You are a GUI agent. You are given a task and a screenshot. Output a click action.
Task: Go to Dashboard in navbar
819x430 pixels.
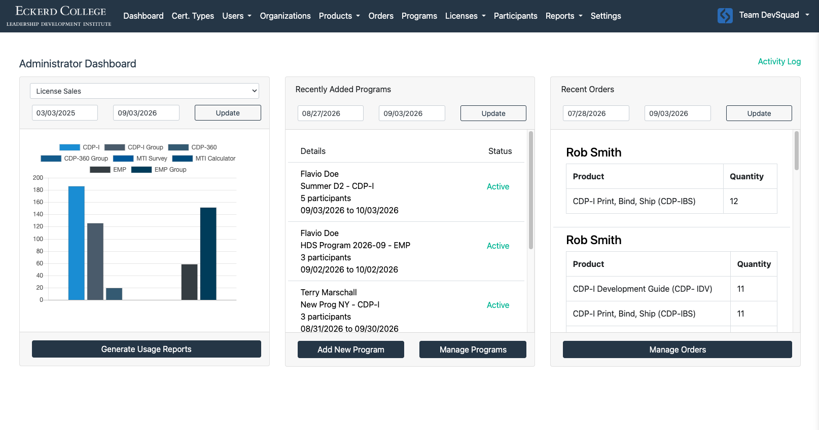(x=144, y=16)
